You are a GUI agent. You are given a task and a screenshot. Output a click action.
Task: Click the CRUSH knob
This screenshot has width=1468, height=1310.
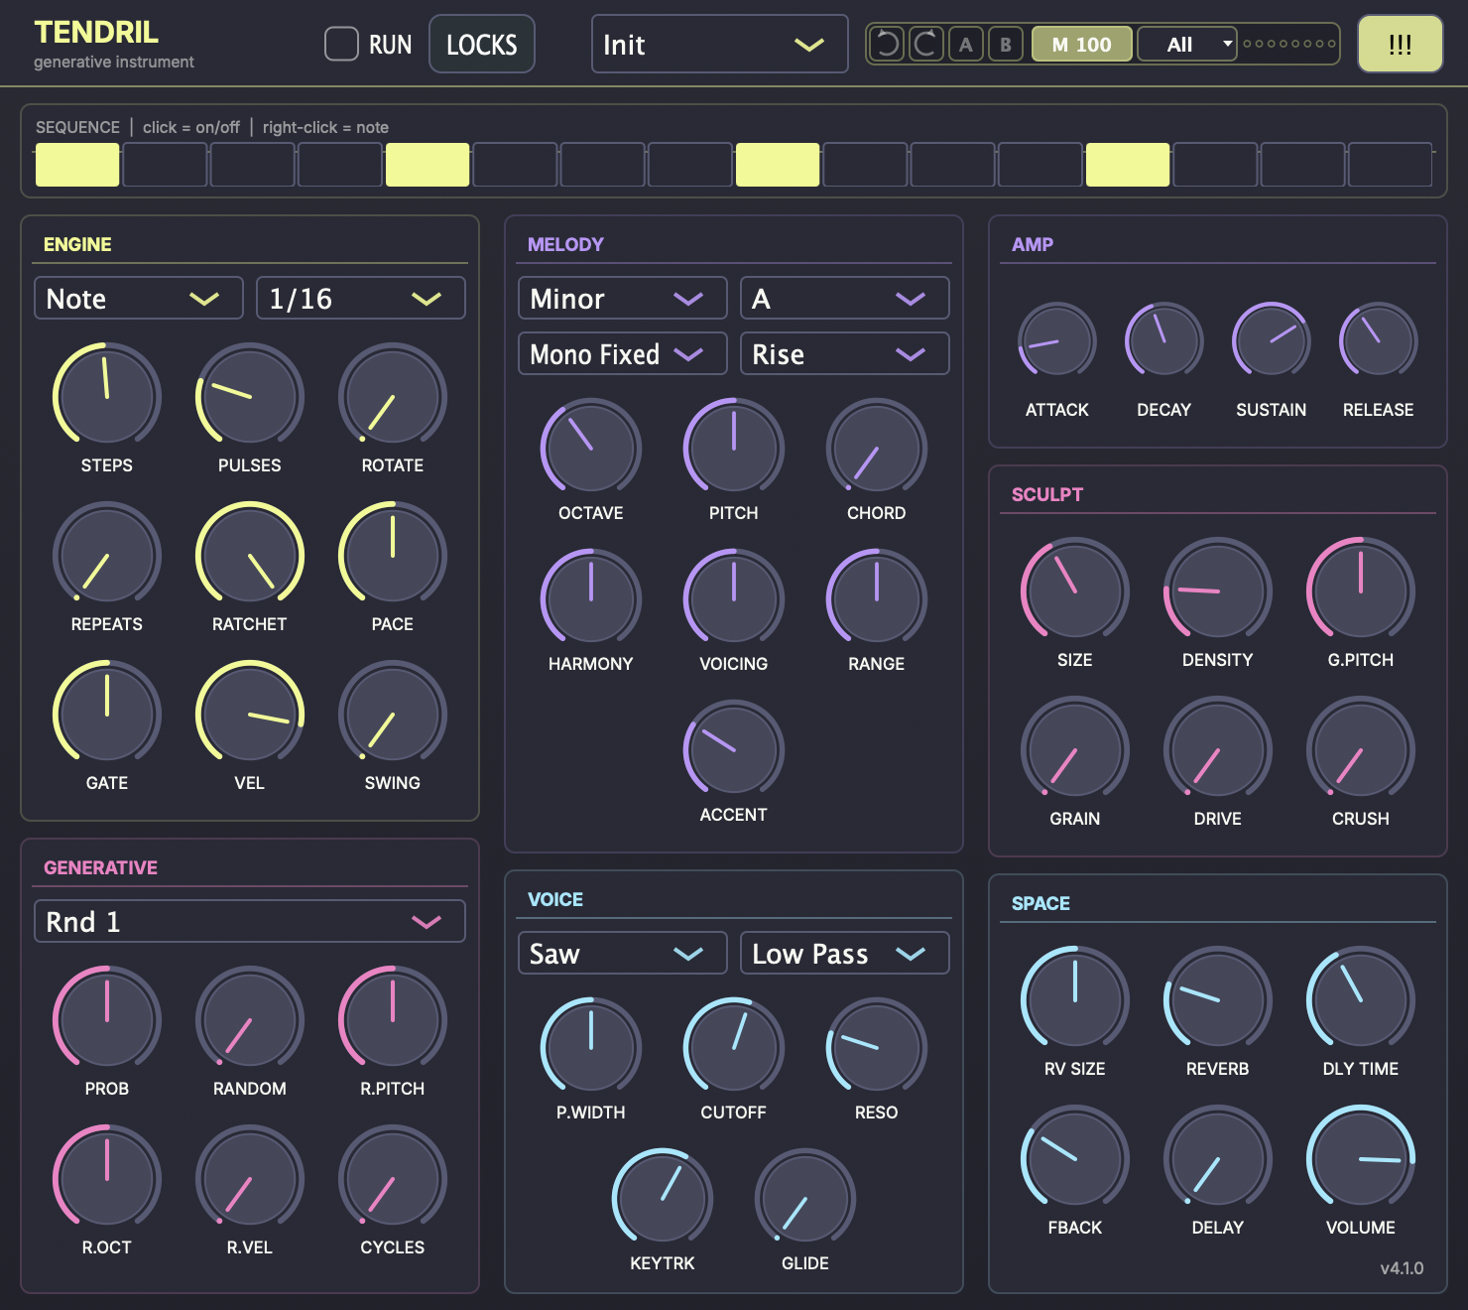[1361, 749]
